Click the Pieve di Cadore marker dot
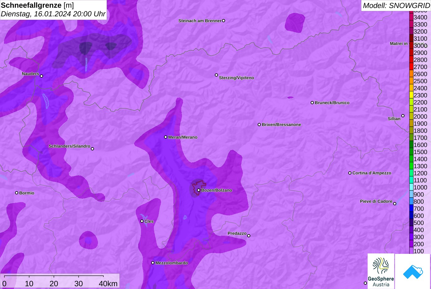Screen dimensions: 431x289 point(395,204)
